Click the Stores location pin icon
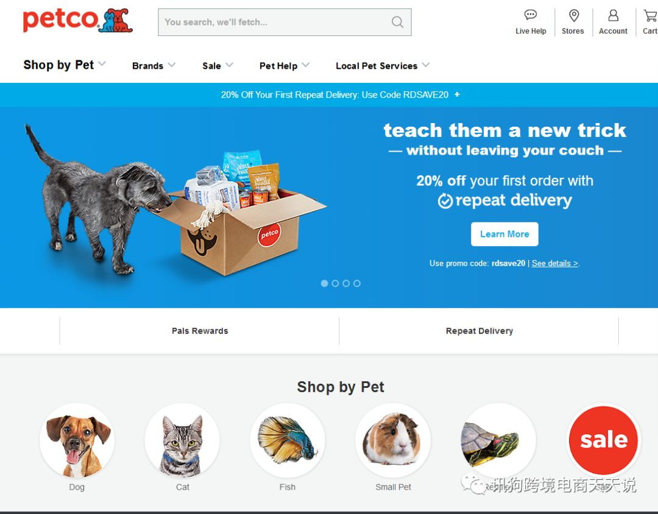658x514 pixels. coord(574,15)
